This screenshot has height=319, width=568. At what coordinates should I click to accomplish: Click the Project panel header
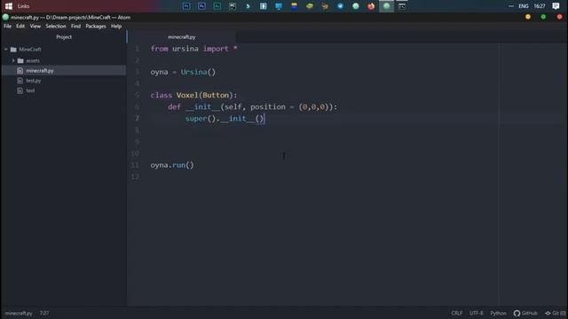coord(64,37)
